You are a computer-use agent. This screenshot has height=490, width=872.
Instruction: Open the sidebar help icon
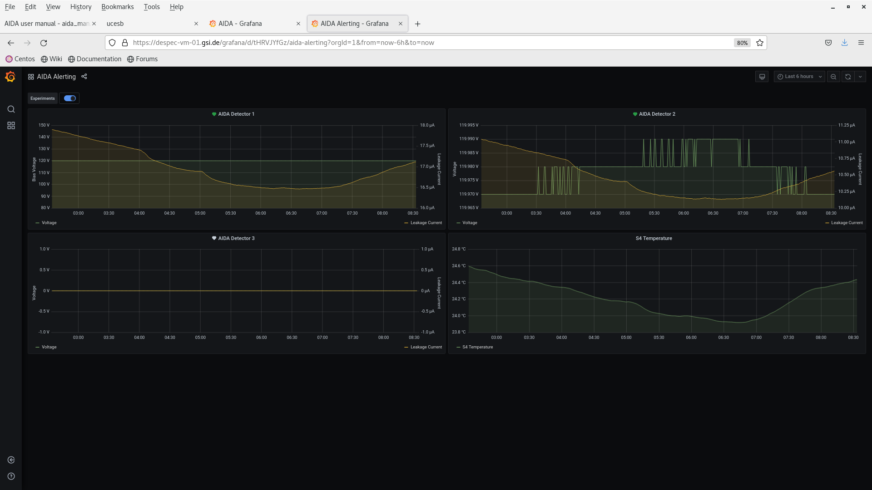11,476
